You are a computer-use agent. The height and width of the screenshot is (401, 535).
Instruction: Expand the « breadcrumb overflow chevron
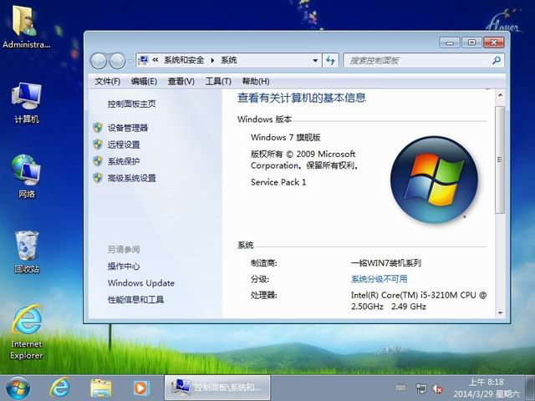[x=155, y=60]
